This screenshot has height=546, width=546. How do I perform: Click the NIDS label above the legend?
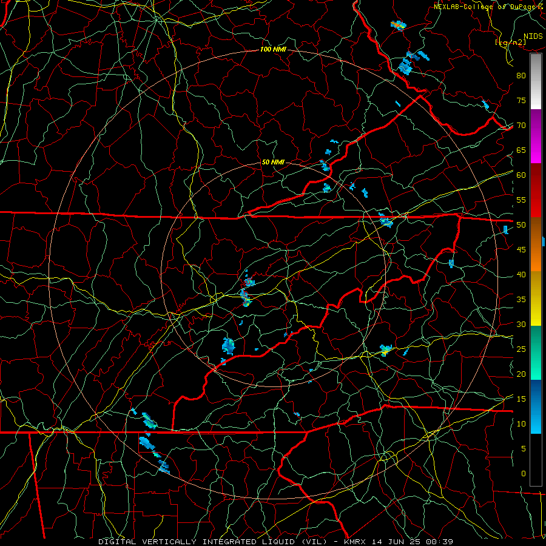[533, 36]
